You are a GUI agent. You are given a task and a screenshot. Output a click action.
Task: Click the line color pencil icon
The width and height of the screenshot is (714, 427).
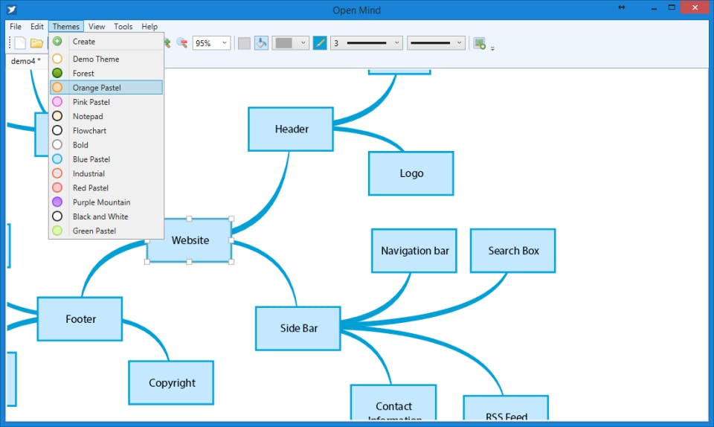(320, 43)
